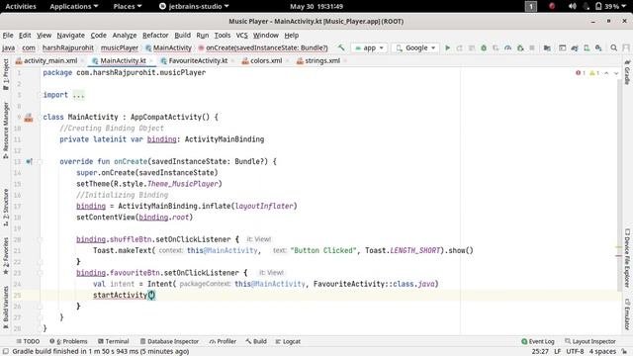Open the Build tool window
The width and height of the screenshot is (633, 356).
(x=256, y=341)
